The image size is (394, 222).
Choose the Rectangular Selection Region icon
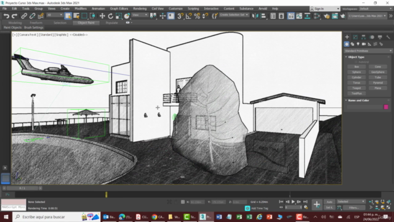point(84,16)
